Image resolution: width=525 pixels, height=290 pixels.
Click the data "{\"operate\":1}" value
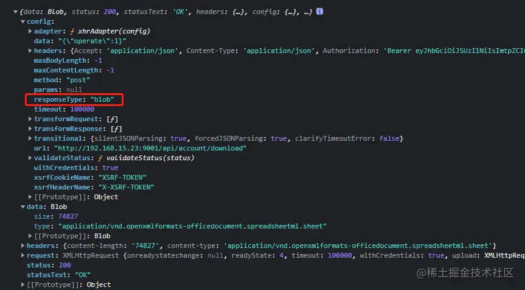[92, 41]
